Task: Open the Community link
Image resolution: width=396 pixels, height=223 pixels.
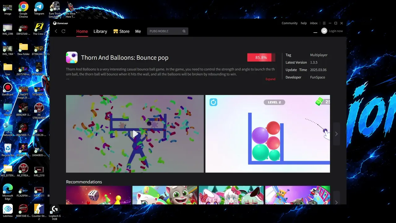Action: 290,23
